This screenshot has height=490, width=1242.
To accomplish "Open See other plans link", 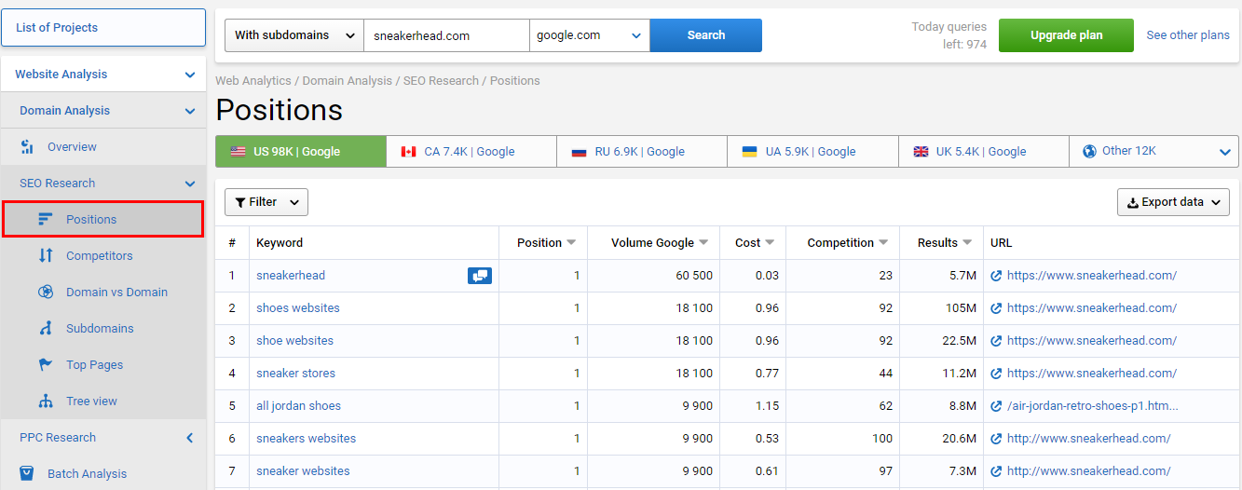I will (x=1188, y=35).
